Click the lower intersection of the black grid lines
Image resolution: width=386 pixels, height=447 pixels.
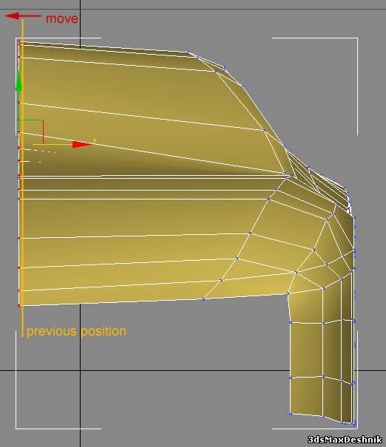80,371
